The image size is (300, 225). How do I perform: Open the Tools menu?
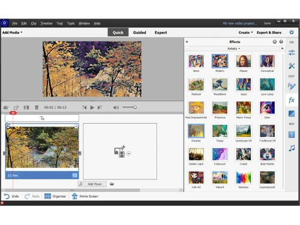click(x=71, y=23)
